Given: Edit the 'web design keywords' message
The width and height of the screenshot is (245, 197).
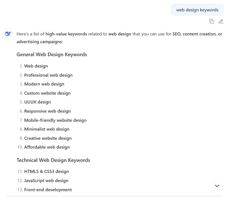Looking at the screenshot, I should (221, 21).
